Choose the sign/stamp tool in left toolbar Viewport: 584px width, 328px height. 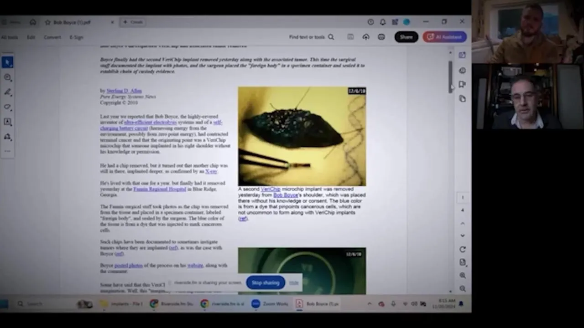[x=7, y=137]
